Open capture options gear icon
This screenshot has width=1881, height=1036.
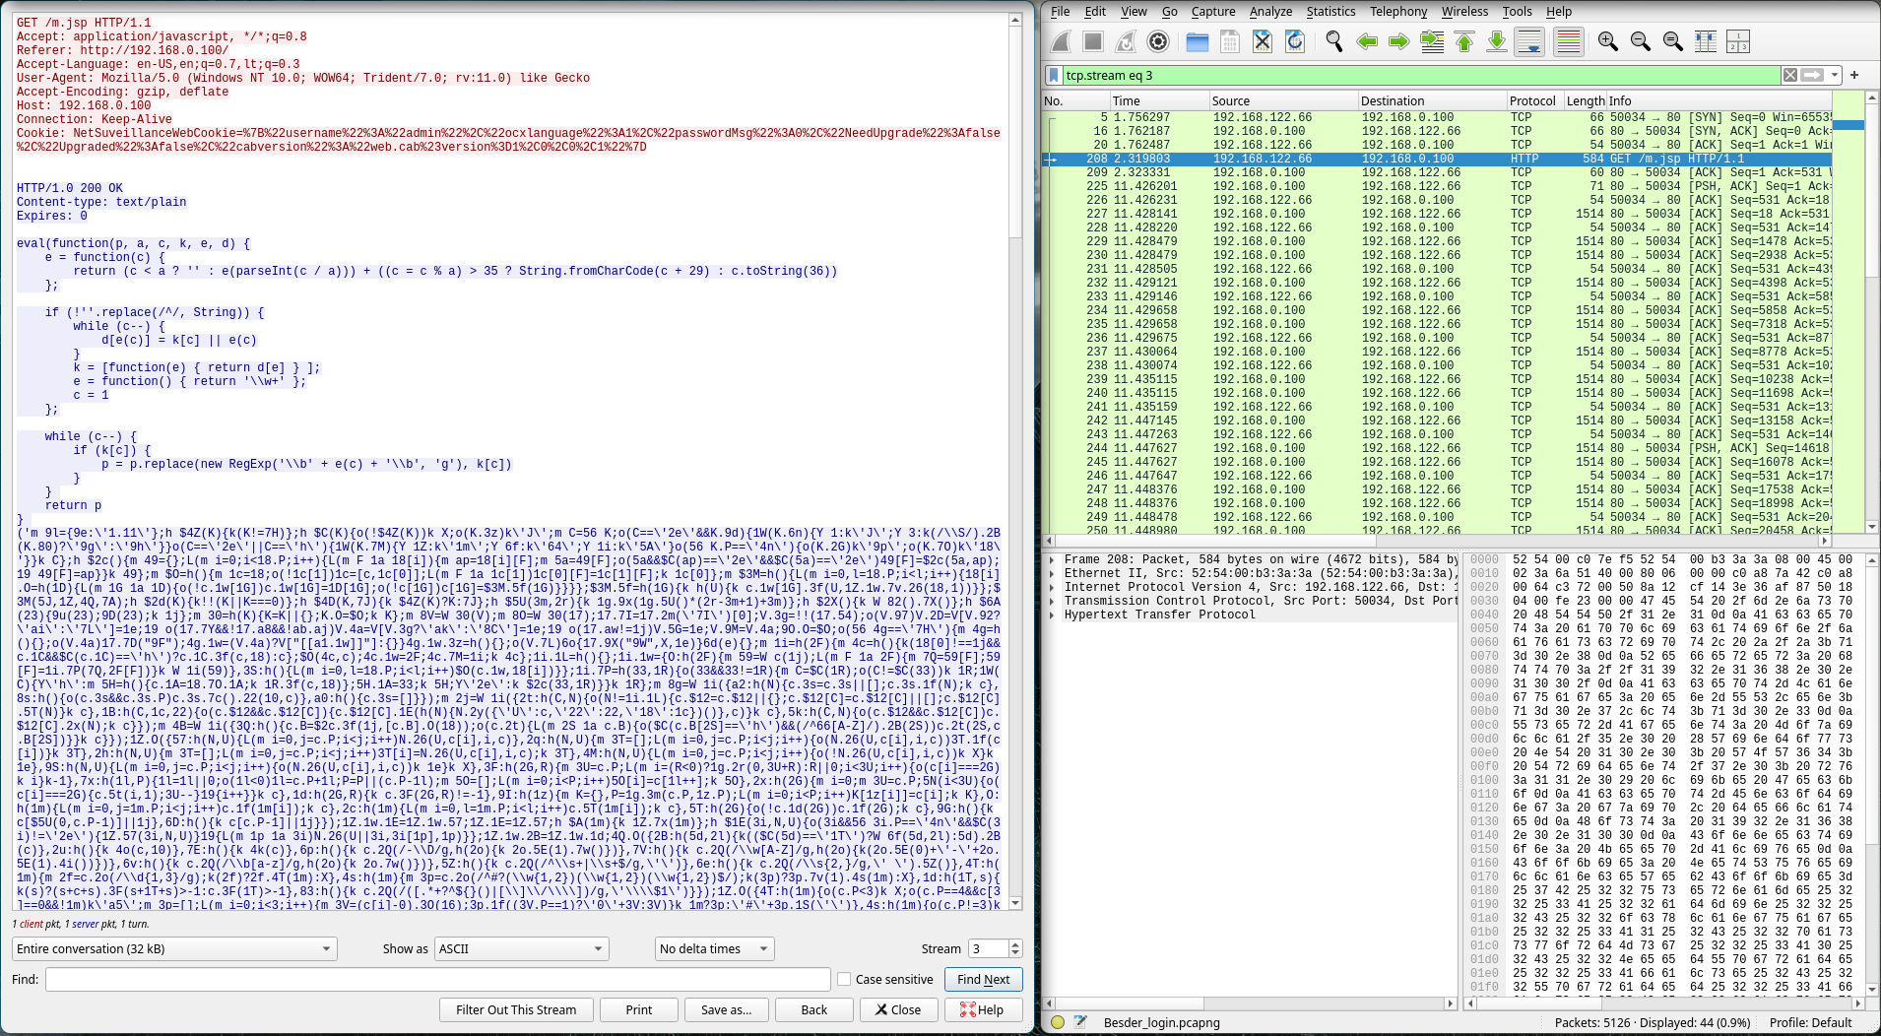click(x=1158, y=41)
